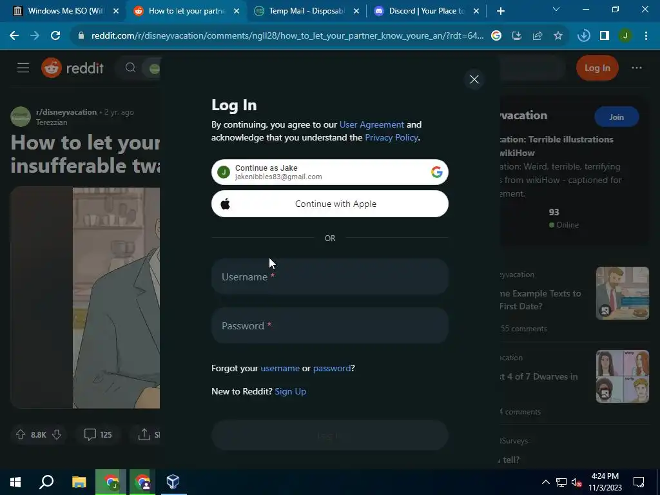Go to Reddit home via logo

[x=72, y=68]
